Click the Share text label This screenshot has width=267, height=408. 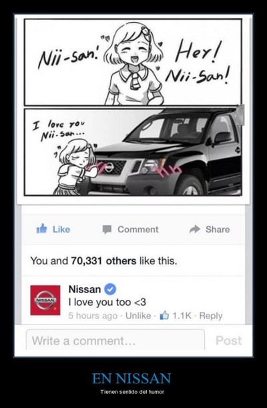218,230
